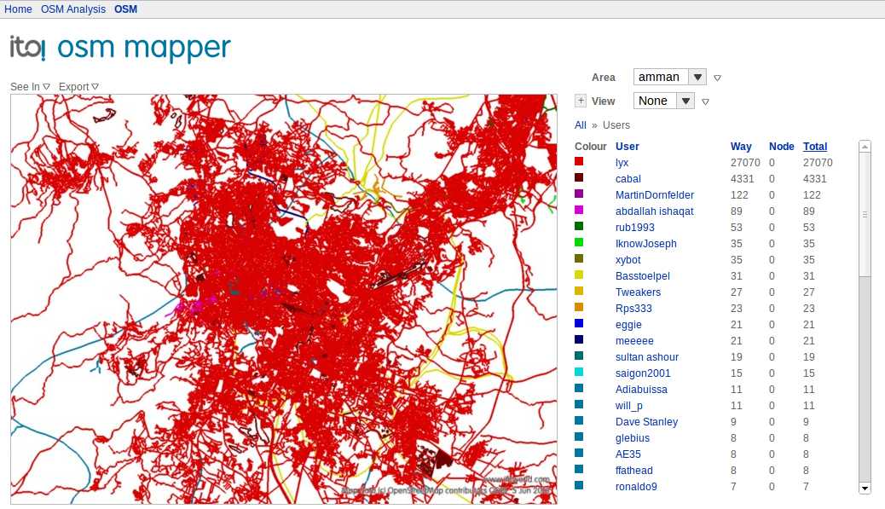Click the ito osm mapper logo
Viewport: 885px width, 509px height.
pyautogui.click(x=120, y=48)
